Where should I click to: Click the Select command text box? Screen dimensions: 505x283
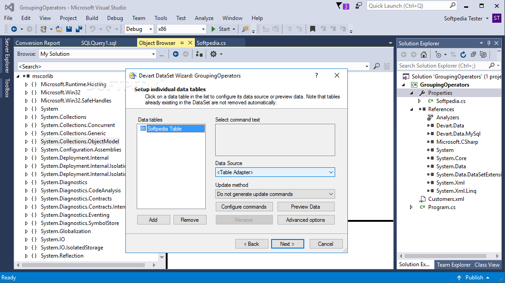tap(275, 140)
